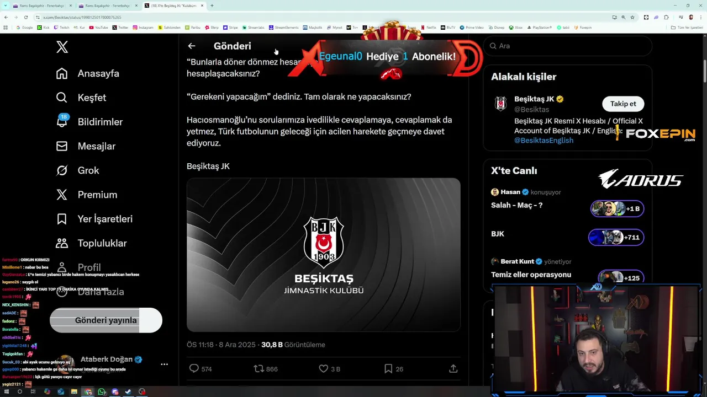This screenshot has width=707, height=397.
Task: Open the Xbox bookmark
Action: tap(516, 28)
